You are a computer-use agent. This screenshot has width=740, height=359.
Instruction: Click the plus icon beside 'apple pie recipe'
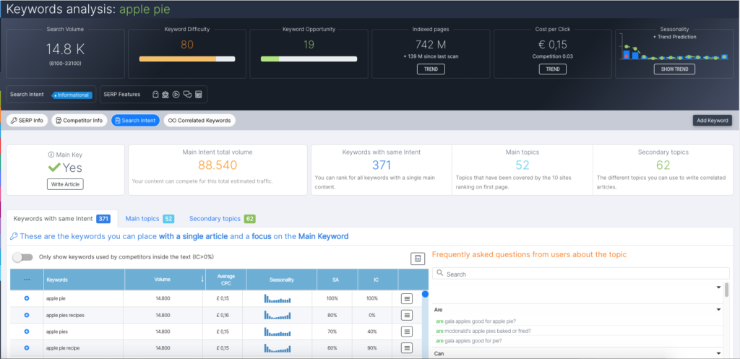(27, 348)
